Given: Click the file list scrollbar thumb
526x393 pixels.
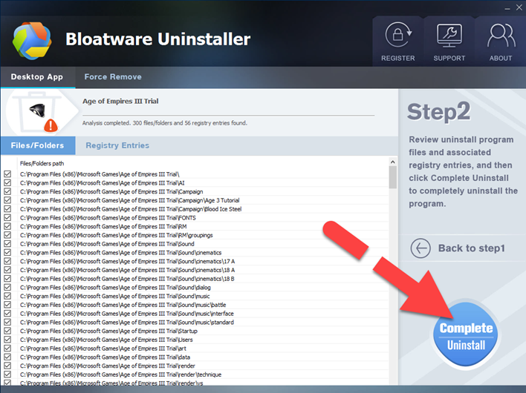Looking at the screenshot, I should [x=393, y=177].
